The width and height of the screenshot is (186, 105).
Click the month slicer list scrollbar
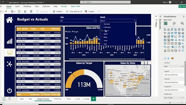coord(136,29)
